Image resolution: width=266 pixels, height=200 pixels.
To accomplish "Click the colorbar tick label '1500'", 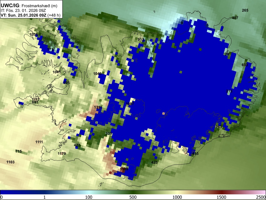I will 221,197.
